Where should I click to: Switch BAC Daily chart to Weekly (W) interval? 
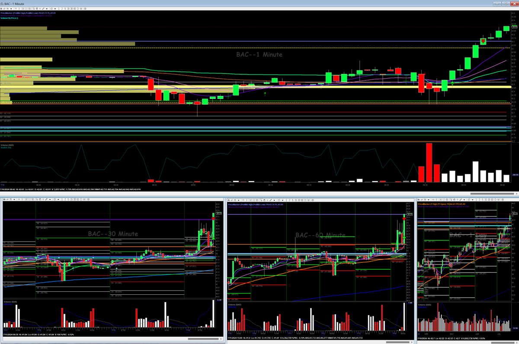tap(498, 200)
